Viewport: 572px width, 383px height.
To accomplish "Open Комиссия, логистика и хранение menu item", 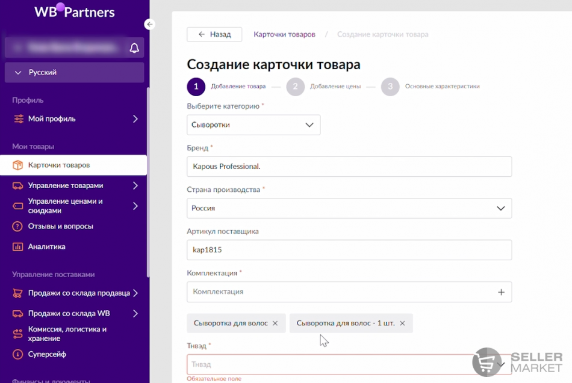I will (x=67, y=334).
